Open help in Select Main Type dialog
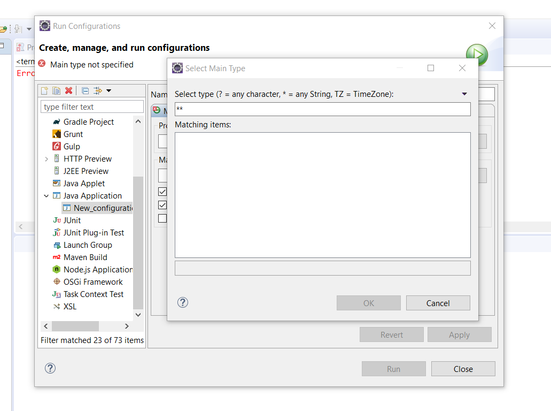Image resolution: width=551 pixels, height=411 pixels. pos(183,302)
